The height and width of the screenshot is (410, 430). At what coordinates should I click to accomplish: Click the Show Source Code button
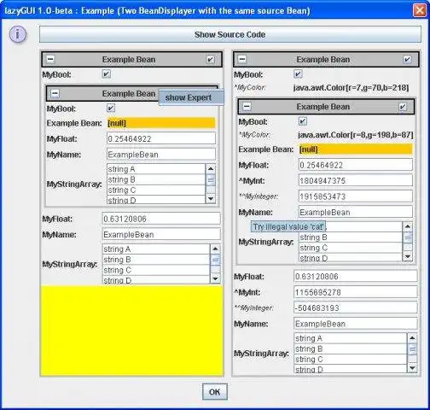tap(230, 34)
